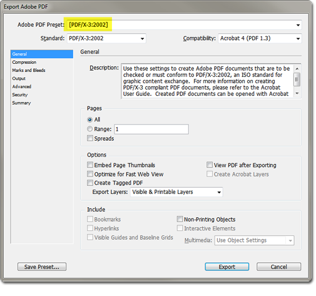Click the Description scrollbar down arrow

[x=297, y=93]
